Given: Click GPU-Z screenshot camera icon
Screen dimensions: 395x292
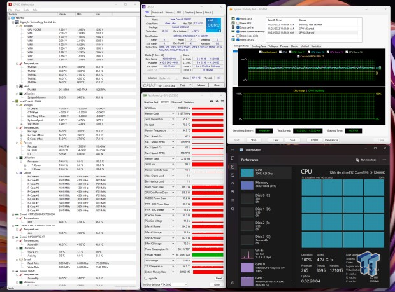Looking at the screenshot, I should (x=212, y=101).
